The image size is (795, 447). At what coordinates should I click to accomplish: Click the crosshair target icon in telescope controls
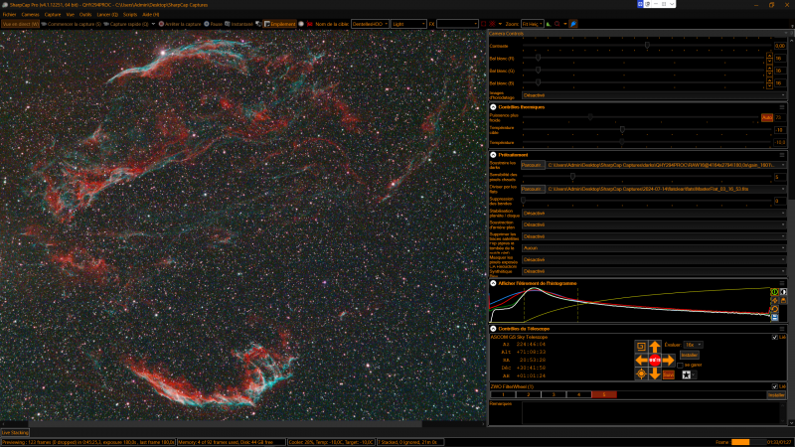[641, 374]
